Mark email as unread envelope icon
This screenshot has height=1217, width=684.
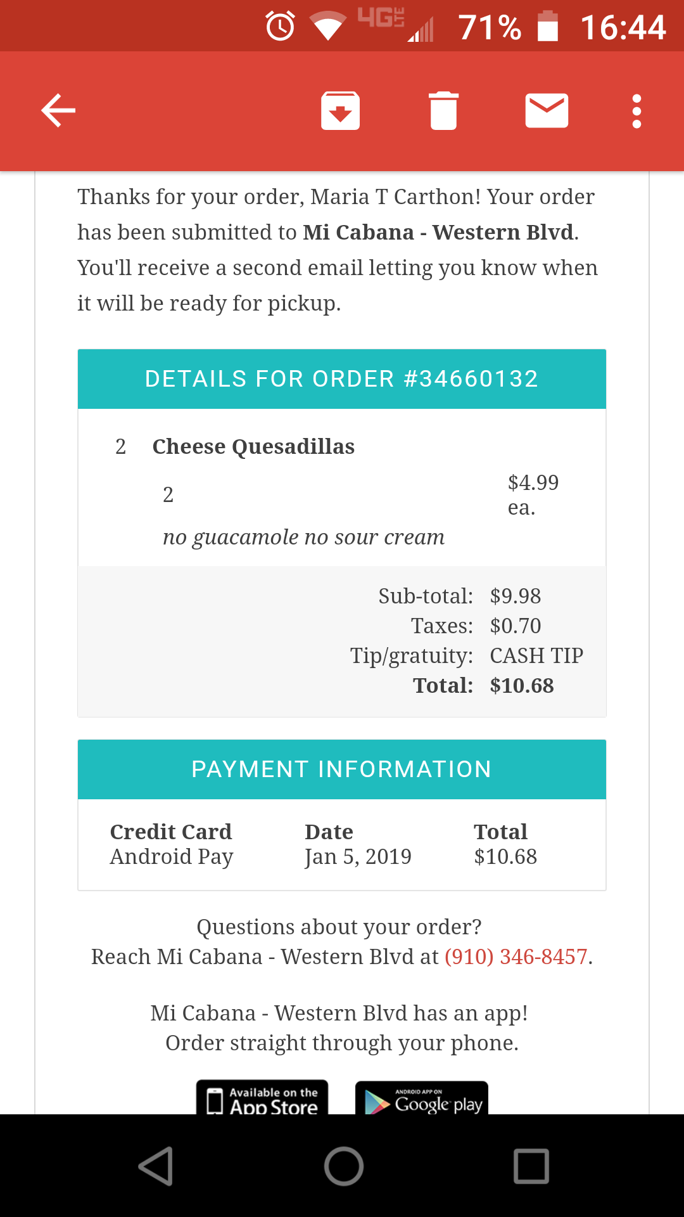547,111
